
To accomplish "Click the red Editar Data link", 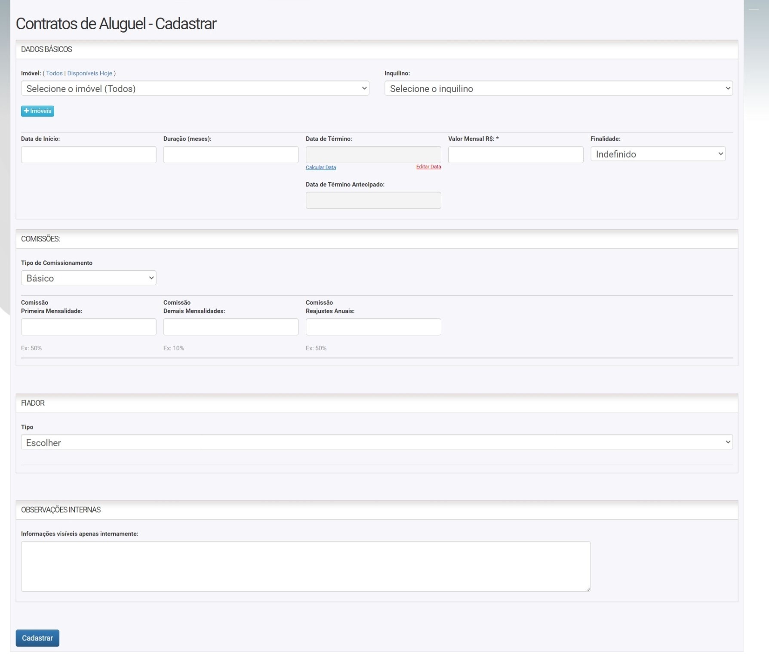I will click(428, 167).
